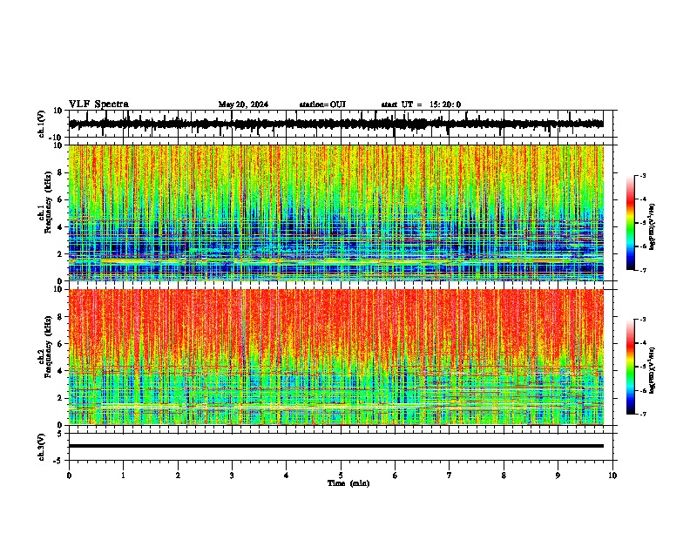Click the time axis tick label "3"
This screenshot has height=533, width=690.
(232, 476)
